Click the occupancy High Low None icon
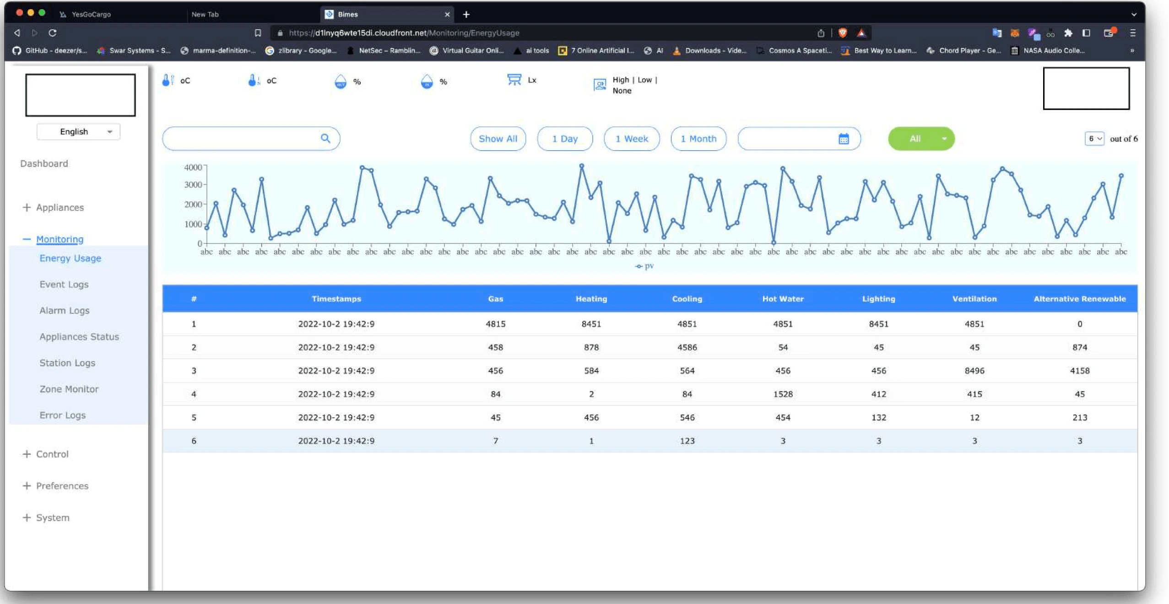Viewport: 1169px width, 604px height. pos(600,85)
